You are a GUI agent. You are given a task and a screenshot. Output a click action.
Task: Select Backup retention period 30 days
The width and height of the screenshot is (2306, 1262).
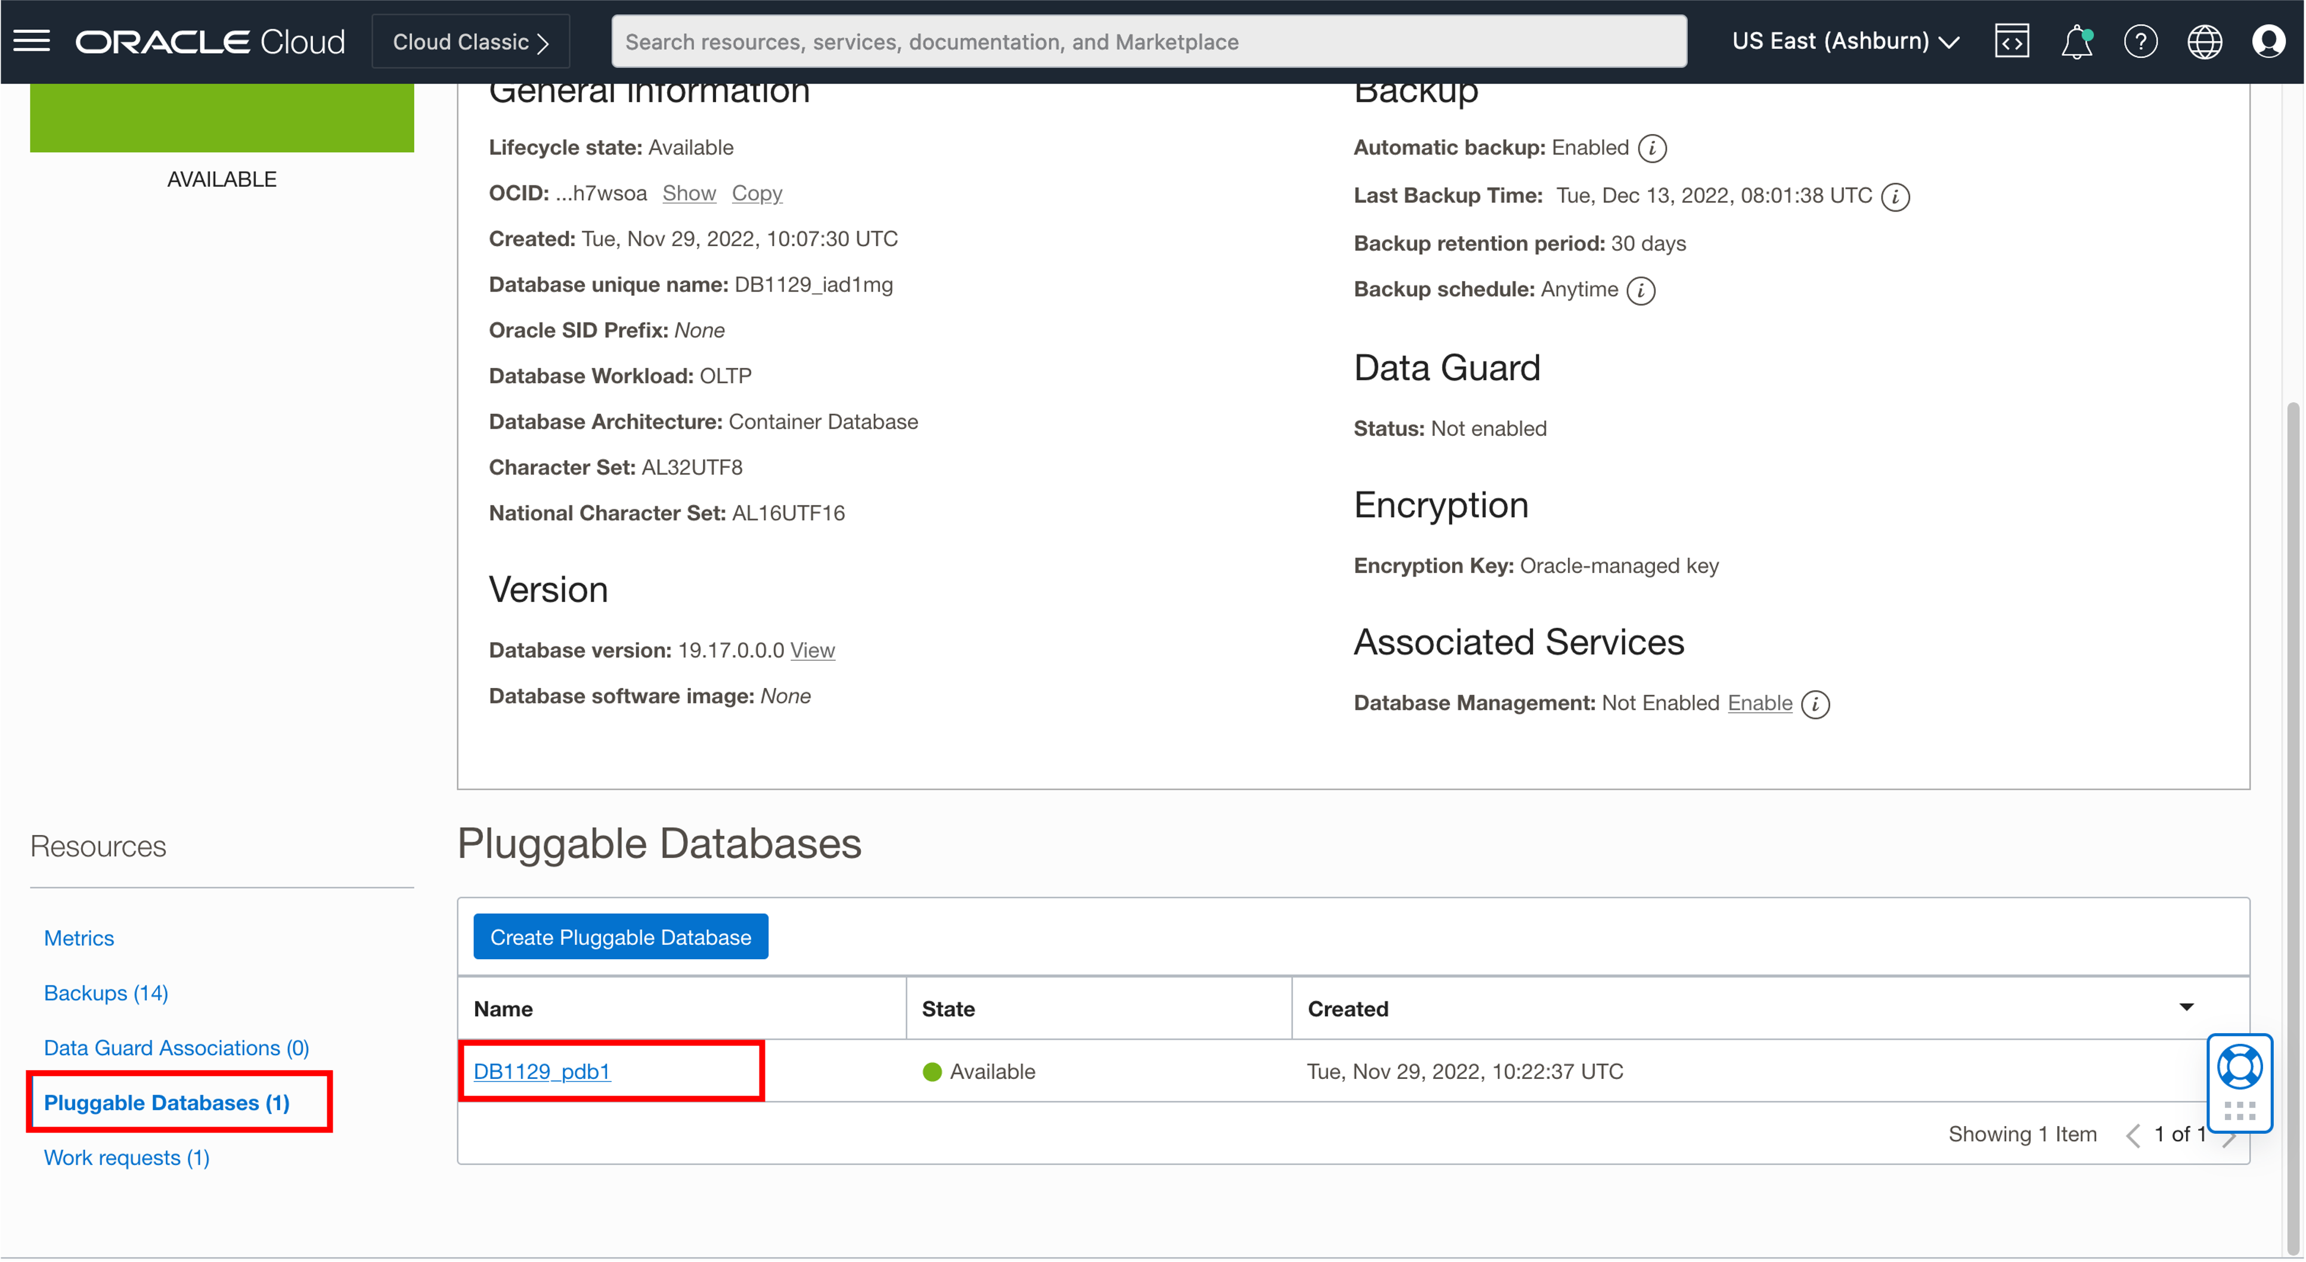(x=1648, y=243)
